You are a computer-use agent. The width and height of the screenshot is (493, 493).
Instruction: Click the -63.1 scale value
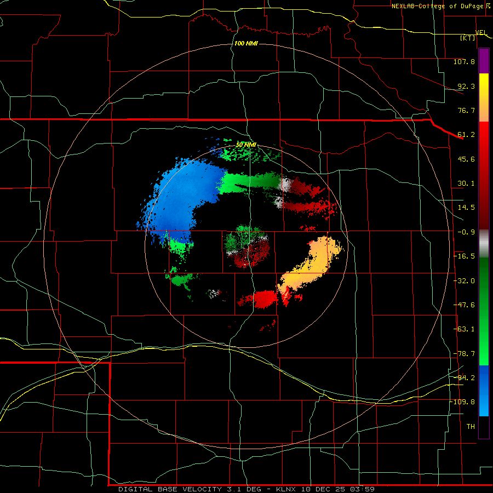(x=464, y=329)
